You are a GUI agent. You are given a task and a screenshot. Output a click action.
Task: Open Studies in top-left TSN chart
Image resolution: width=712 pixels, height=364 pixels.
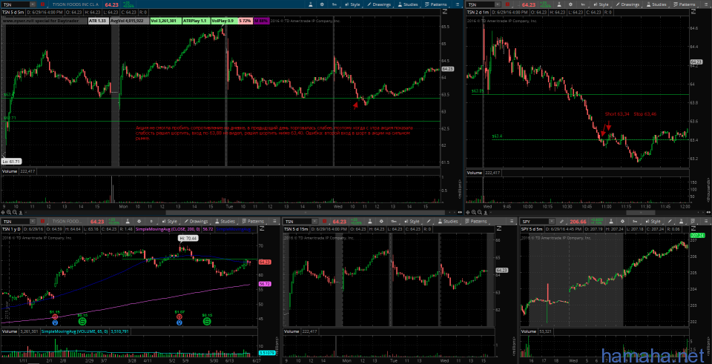click(408, 4)
